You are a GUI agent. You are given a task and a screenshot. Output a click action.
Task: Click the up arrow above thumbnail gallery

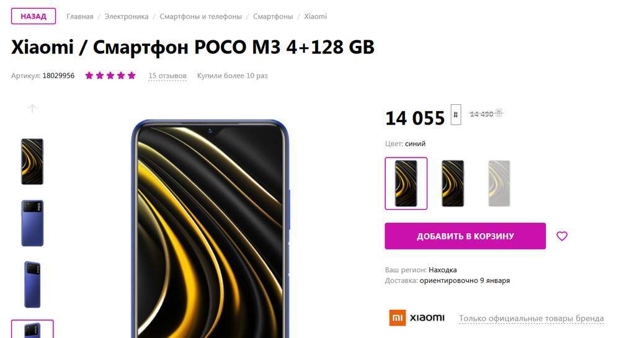[x=32, y=109]
